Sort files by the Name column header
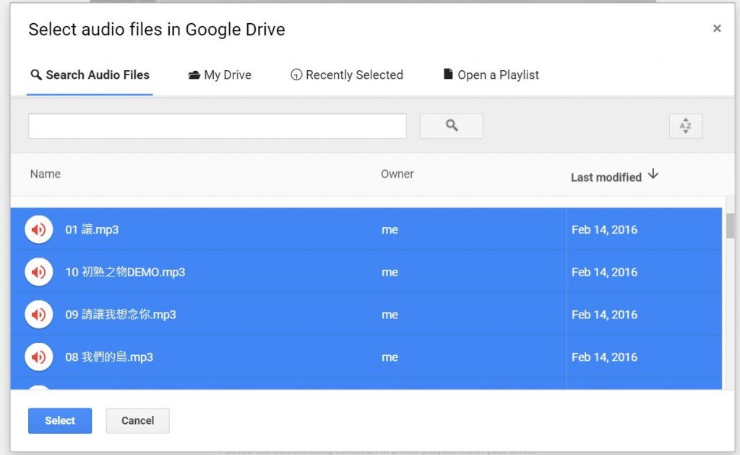The width and height of the screenshot is (740, 455). click(x=46, y=174)
